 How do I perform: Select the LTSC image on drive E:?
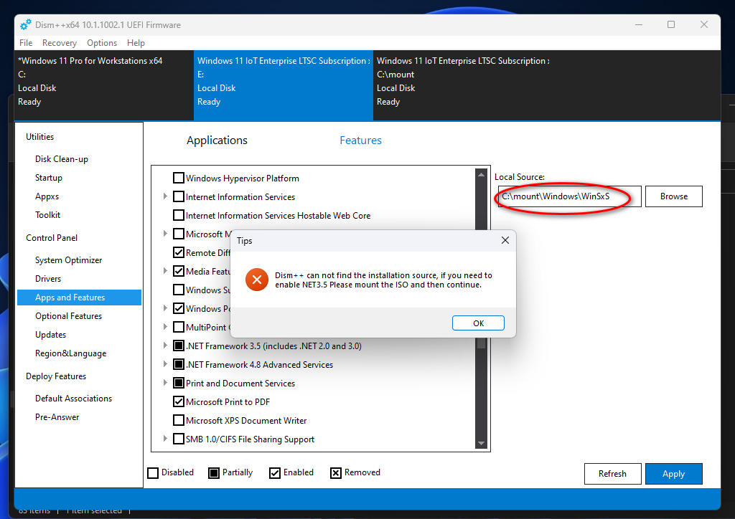[283, 85]
